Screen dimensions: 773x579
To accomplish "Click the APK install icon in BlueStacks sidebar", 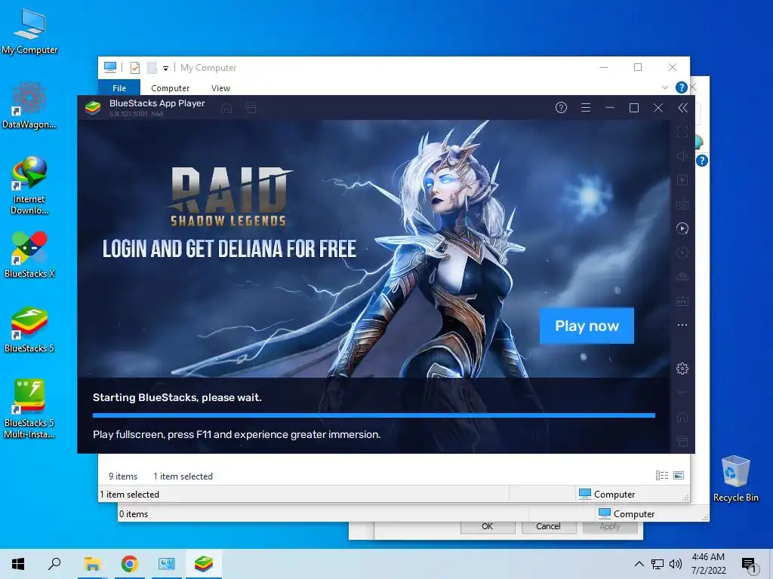I will (x=682, y=301).
